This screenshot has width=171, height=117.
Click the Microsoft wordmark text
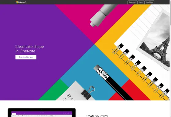[x=22, y=2]
